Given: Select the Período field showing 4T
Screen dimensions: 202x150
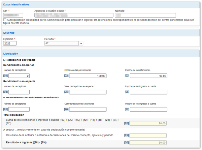Looking at the screenshot, I should (x=62, y=43).
